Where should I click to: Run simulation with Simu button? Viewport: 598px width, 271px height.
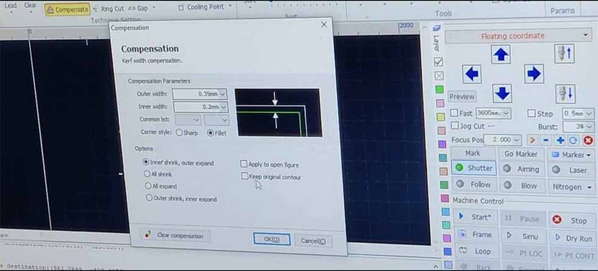point(524,236)
